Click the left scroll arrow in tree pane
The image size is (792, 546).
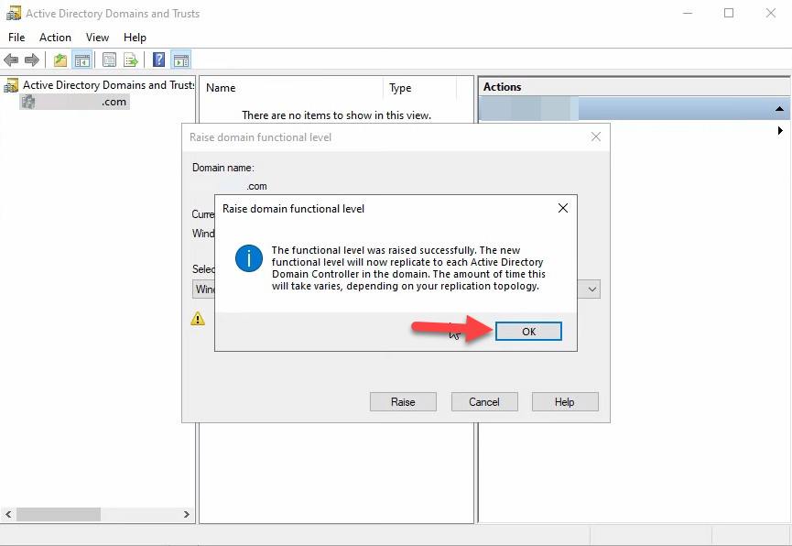click(x=8, y=515)
